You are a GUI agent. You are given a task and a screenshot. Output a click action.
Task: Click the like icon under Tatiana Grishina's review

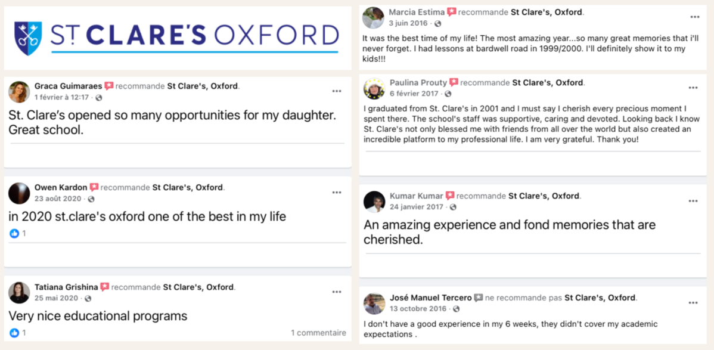coord(14,333)
